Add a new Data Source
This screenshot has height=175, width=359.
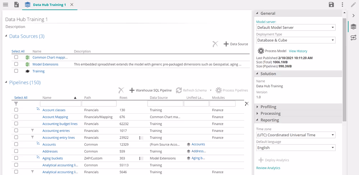point(236,44)
